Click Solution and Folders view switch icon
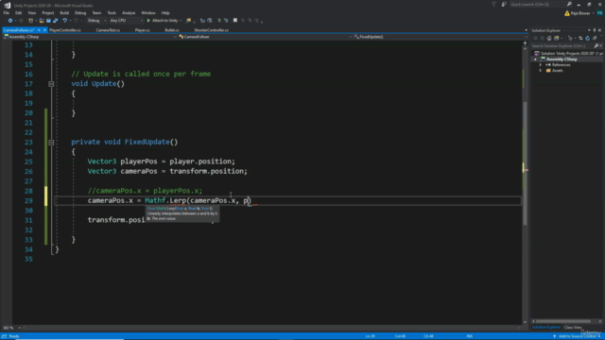Image resolution: width=605 pixels, height=340 pixels. [x=557, y=38]
